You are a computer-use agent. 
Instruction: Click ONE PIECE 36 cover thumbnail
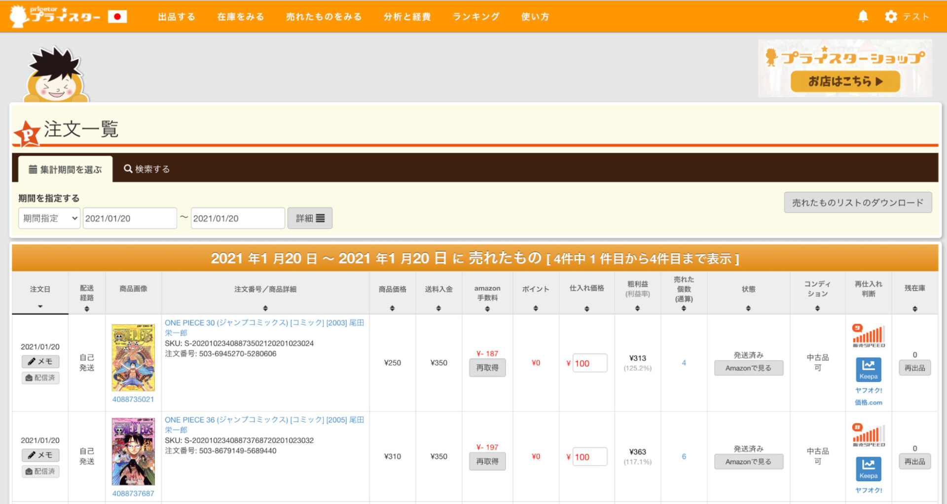point(133,452)
